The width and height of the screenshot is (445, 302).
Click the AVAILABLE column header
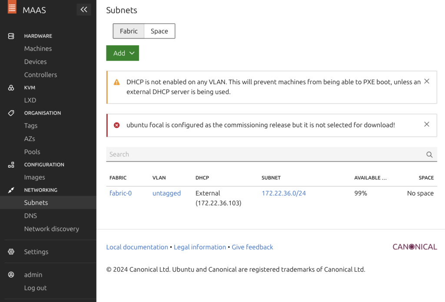pyautogui.click(x=370, y=177)
